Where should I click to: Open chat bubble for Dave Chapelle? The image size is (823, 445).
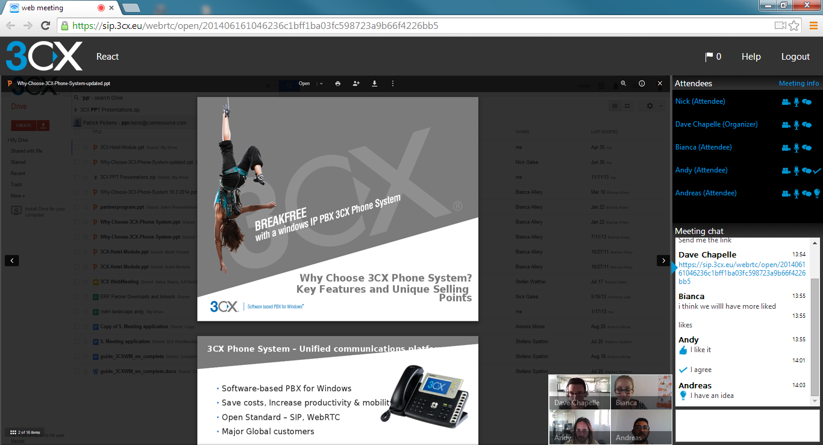(807, 125)
